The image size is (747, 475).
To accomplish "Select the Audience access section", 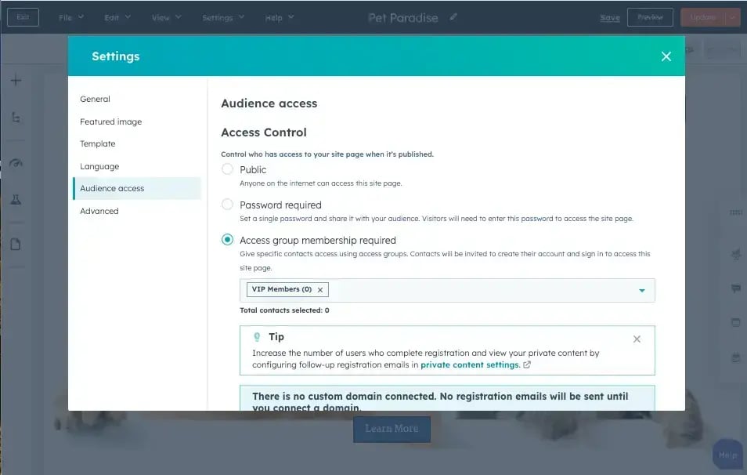I will point(137,188).
